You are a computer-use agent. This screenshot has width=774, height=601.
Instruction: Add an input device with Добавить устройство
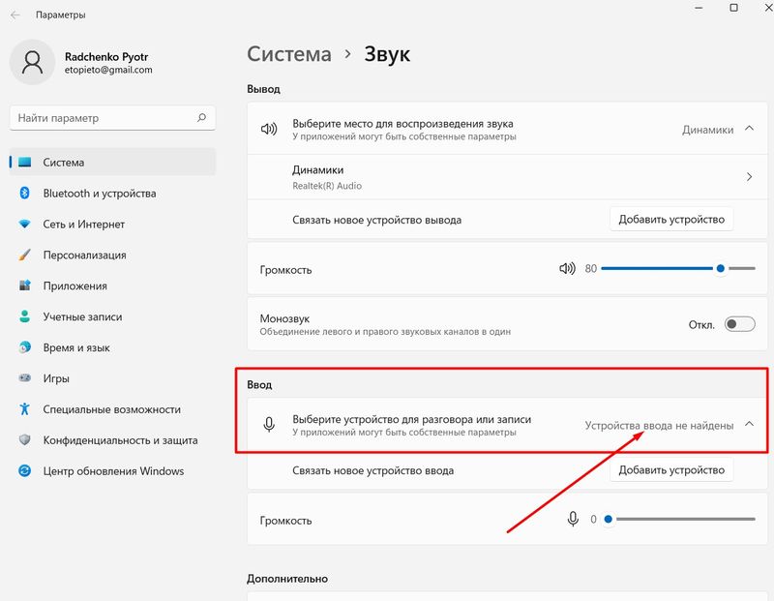coord(671,470)
